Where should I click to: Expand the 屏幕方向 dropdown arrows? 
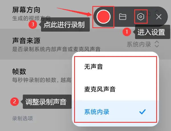click(157, 12)
